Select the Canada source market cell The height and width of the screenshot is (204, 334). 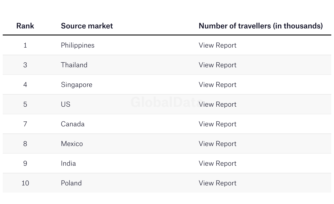(73, 124)
